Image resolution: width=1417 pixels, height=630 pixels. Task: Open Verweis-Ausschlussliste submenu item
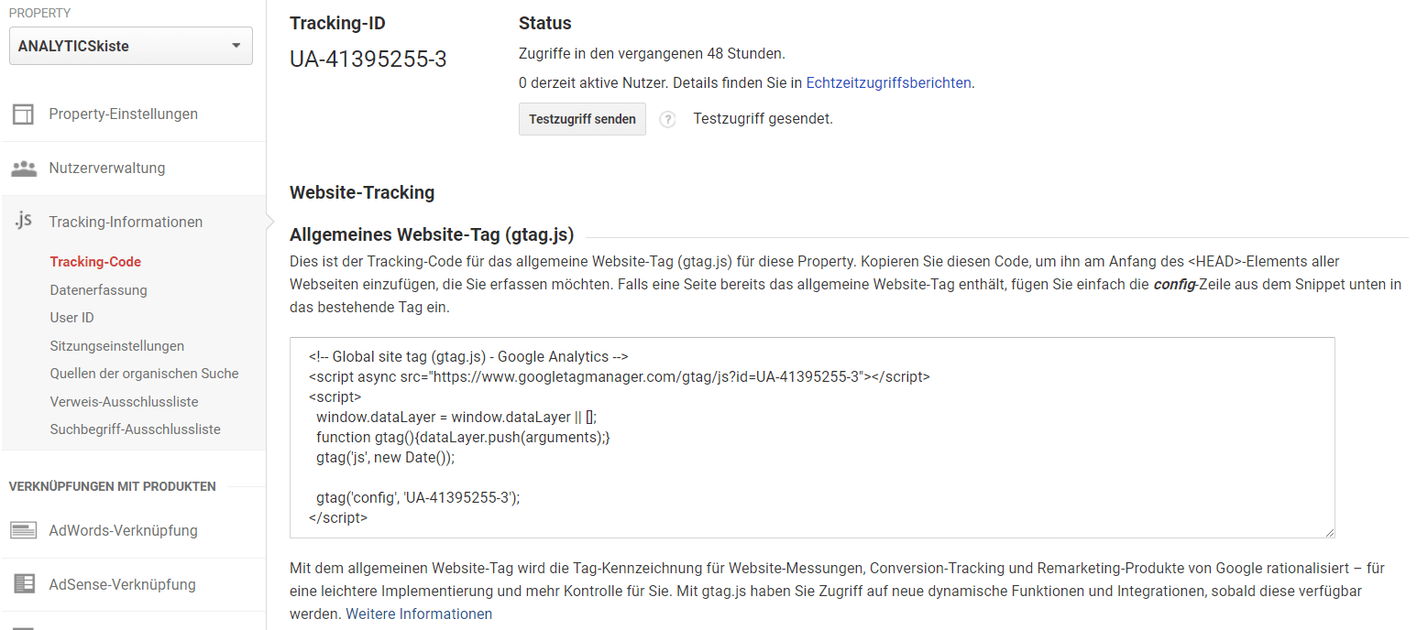point(124,402)
